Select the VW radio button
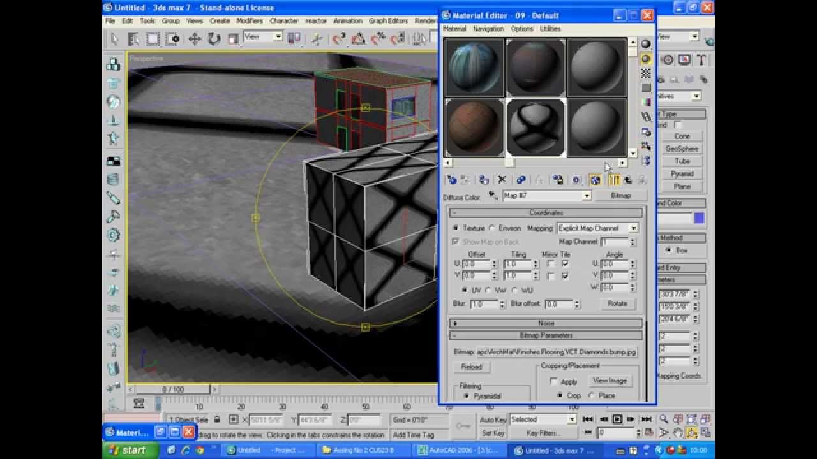This screenshot has width=817, height=459. [x=488, y=290]
